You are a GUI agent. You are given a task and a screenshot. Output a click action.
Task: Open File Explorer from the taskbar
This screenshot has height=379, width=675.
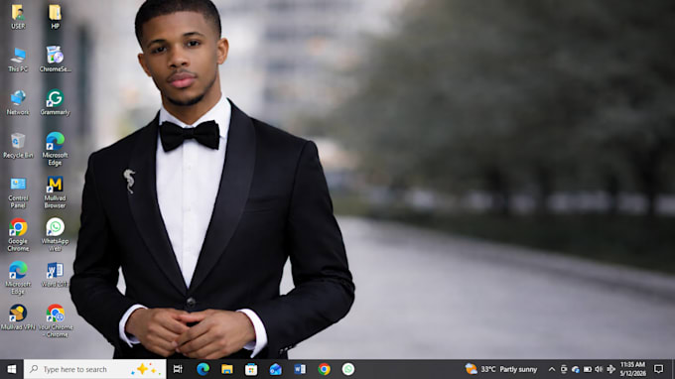click(227, 369)
